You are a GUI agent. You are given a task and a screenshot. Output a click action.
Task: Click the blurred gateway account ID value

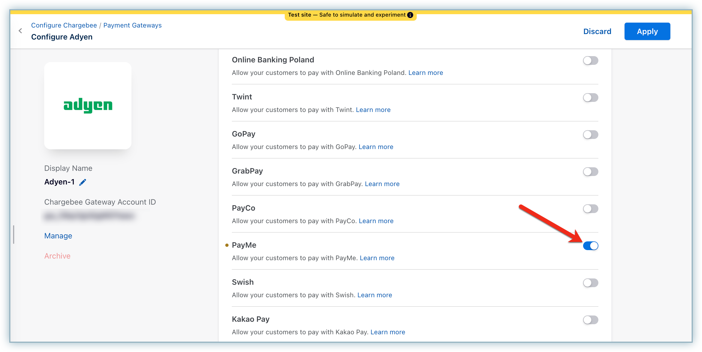point(89,216)
